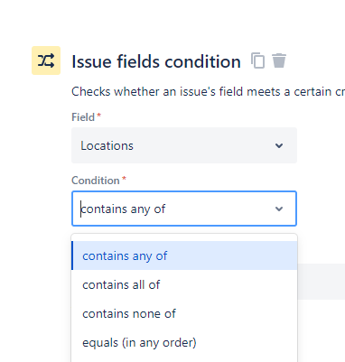Click the yellow shuffle condition icon

coord(46,60)
